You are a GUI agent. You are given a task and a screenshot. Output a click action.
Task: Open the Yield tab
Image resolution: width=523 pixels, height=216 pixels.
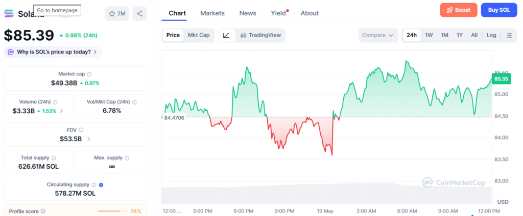pyautogui.click(x=279, y=13)
